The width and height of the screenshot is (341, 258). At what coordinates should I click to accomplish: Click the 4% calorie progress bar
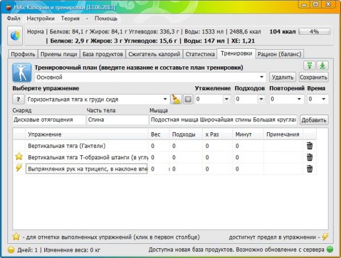(314, 32)
